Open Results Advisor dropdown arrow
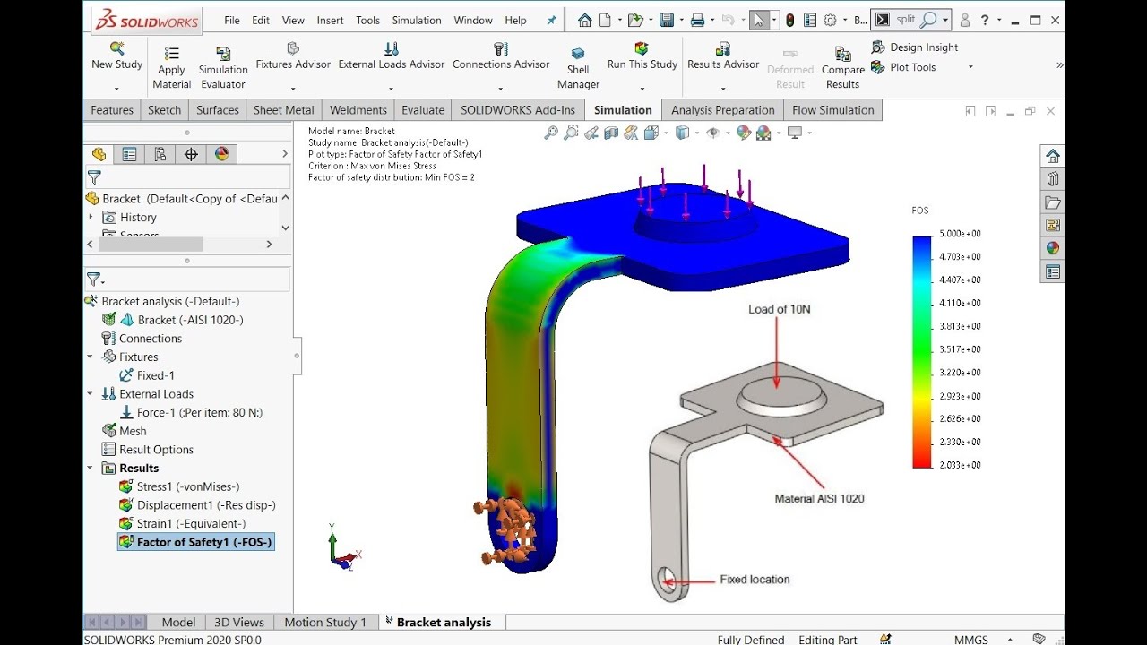1147x645 pixels. tap(723, 89)
